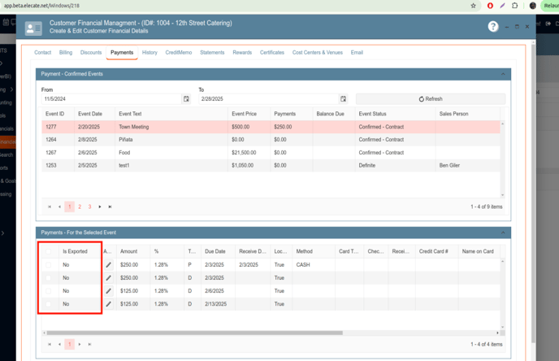The height and width of the screenshot is (361, 559).
Task: Check the box for the last payment row
Action: (x=48, y=303)
